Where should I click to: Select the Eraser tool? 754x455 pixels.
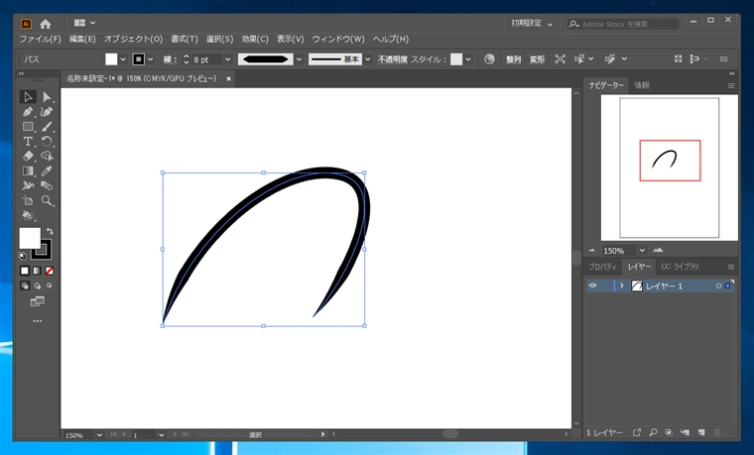point(28,157)
